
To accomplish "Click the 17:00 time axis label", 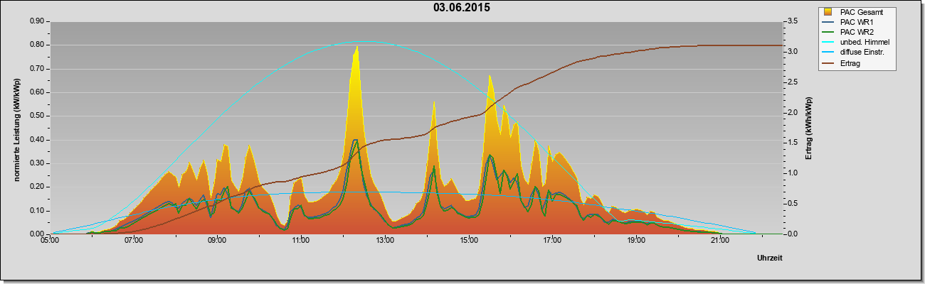I will (552, 241).
